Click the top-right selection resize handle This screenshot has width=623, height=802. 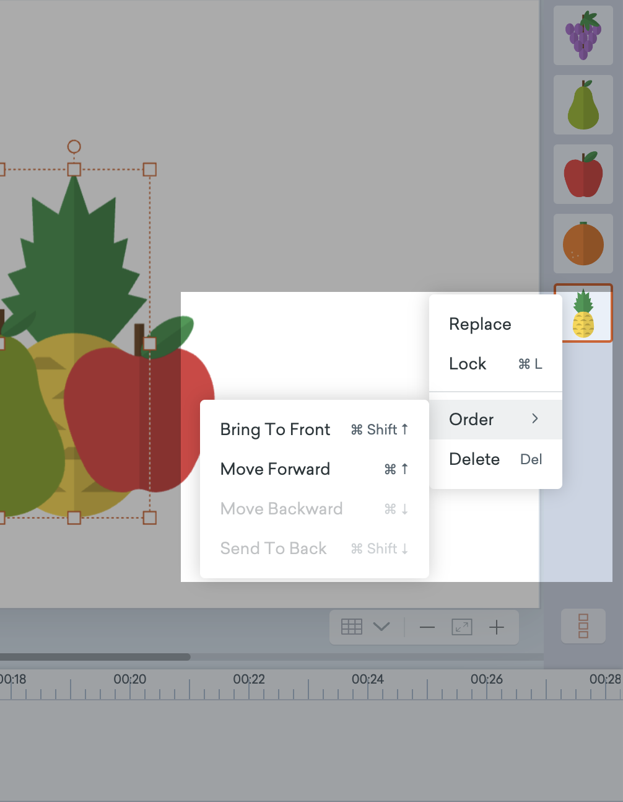150,169
